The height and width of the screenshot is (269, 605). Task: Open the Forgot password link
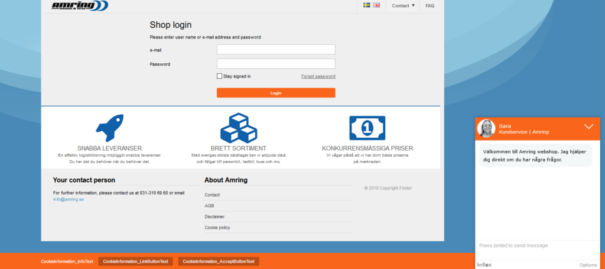[x=318, y=76]
